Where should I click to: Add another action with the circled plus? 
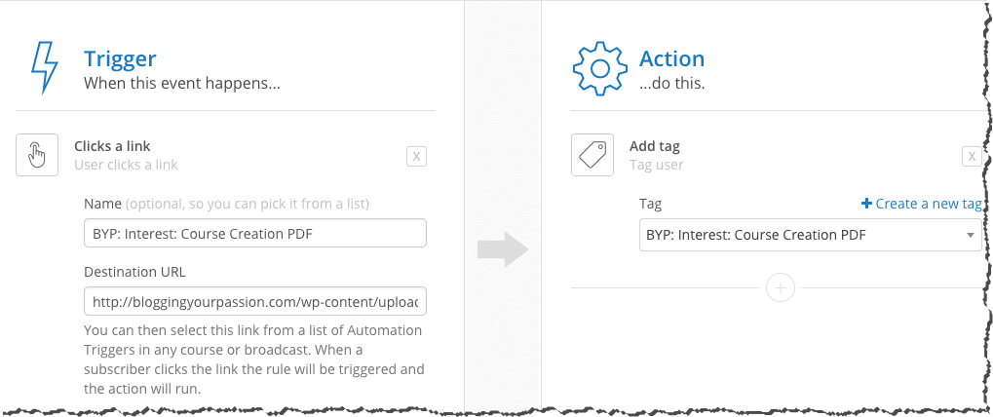781,288
